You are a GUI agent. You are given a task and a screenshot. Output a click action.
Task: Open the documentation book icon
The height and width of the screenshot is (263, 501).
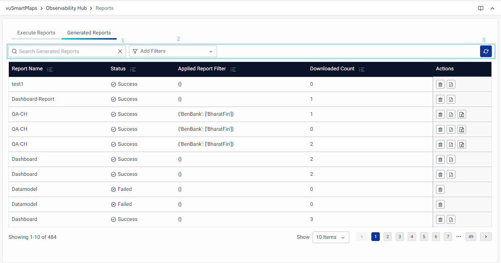click(x=480, y=8)
